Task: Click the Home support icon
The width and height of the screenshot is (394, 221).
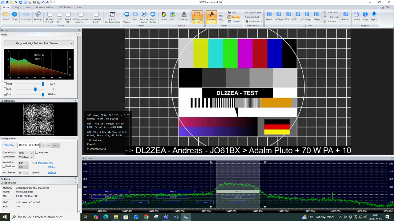Action: tap(356, 16)
